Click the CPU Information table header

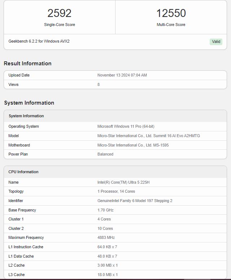(23, 172)
